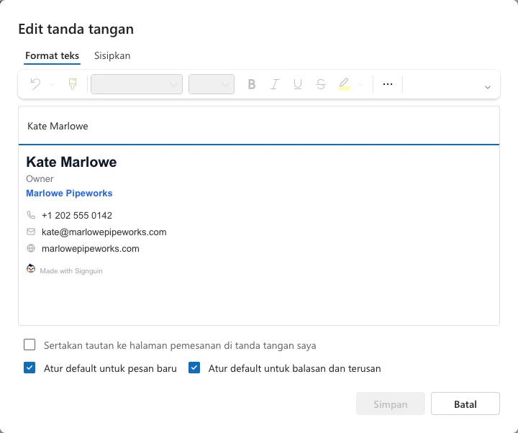Click the marlowepipeworks.com website text
Viewport: 518px width, 433px height.
pos(91,248)
